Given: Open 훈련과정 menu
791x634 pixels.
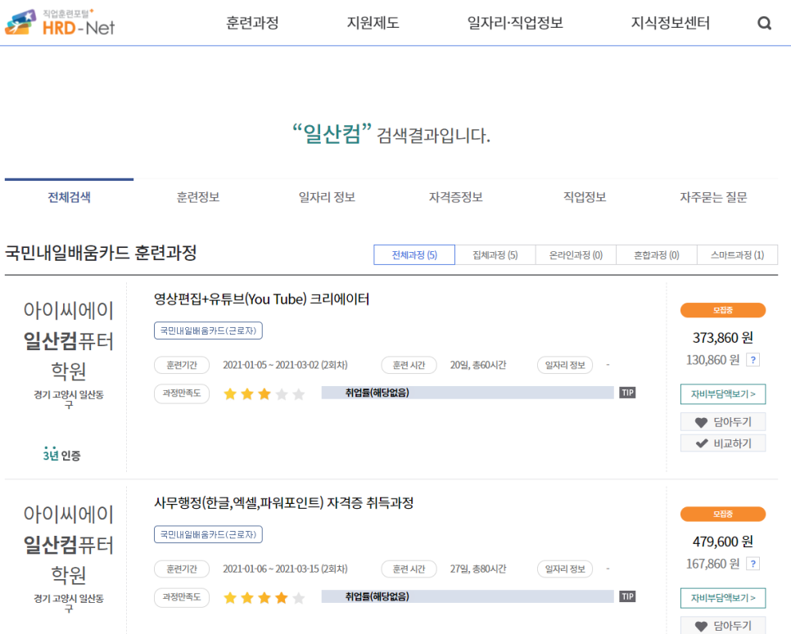Looking at the screenshot, I should (x=252, y=23).
